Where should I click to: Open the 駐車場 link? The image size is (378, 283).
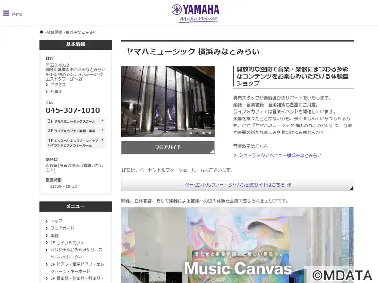(x=56, y=92)
